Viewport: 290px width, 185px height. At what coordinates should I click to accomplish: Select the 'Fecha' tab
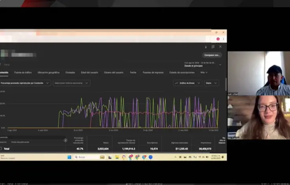click(133, 72)
